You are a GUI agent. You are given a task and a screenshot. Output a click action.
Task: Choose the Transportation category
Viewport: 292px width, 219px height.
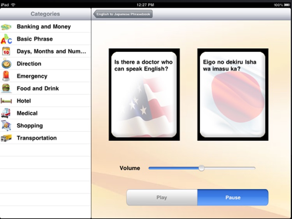pyautogui.click(x=46, y=138)
